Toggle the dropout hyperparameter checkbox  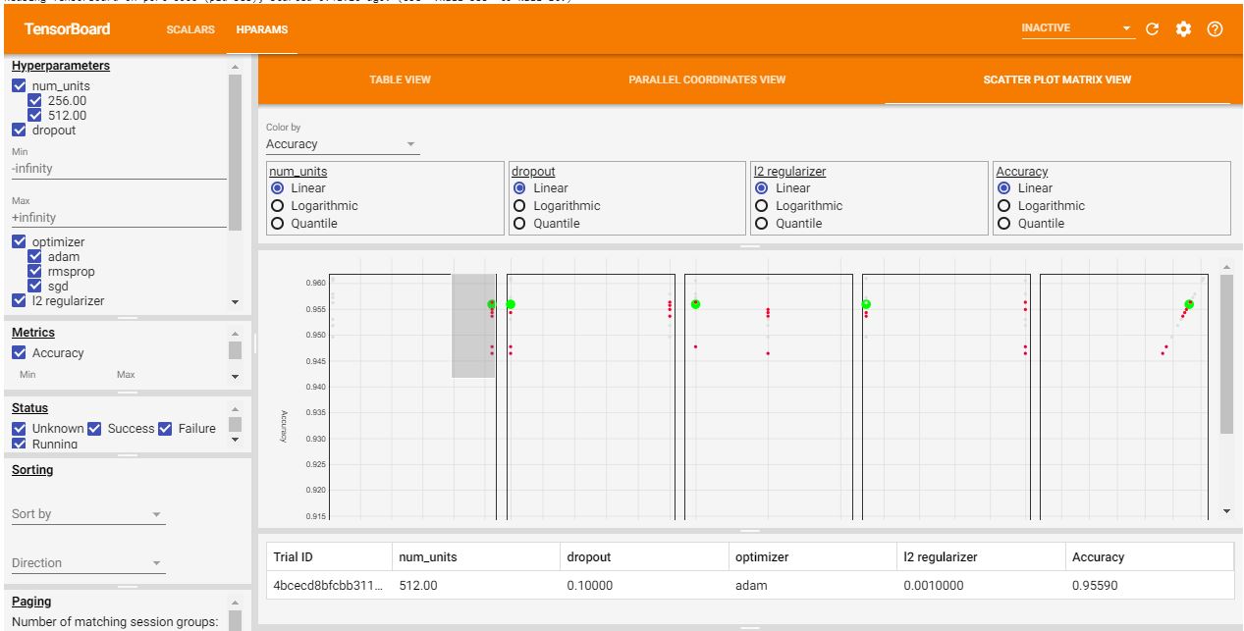coord(20,131)
